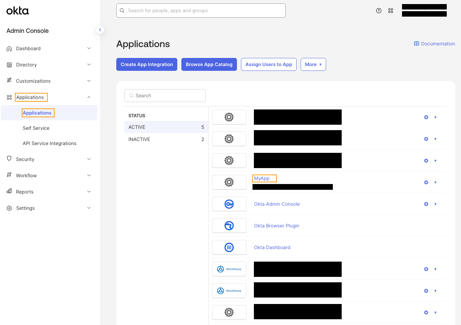Open Self Service menu item

(36, 128)
